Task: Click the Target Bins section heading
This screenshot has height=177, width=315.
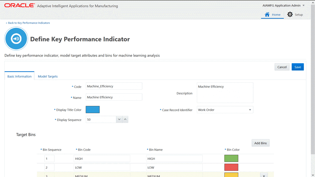Action: [26, 135]
